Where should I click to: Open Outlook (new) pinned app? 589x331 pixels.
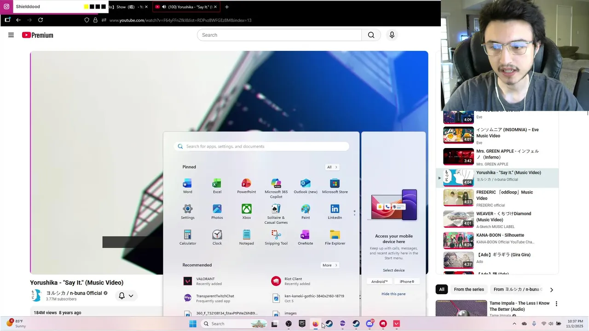click(x=306, y=186)
